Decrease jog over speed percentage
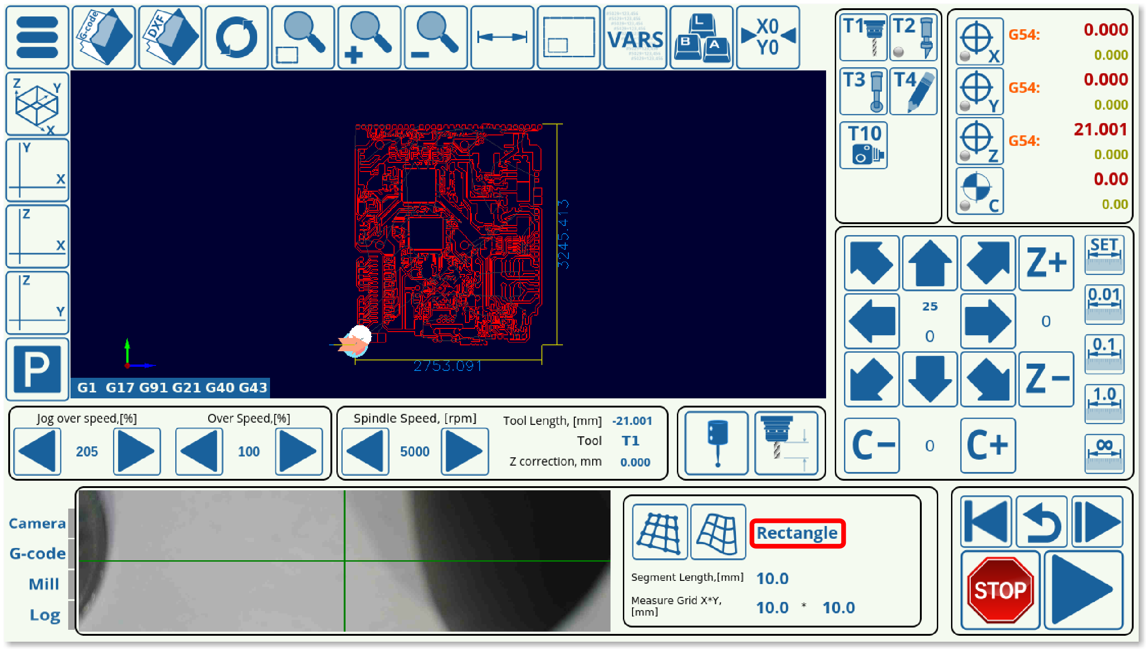 [x=38, y=451]
